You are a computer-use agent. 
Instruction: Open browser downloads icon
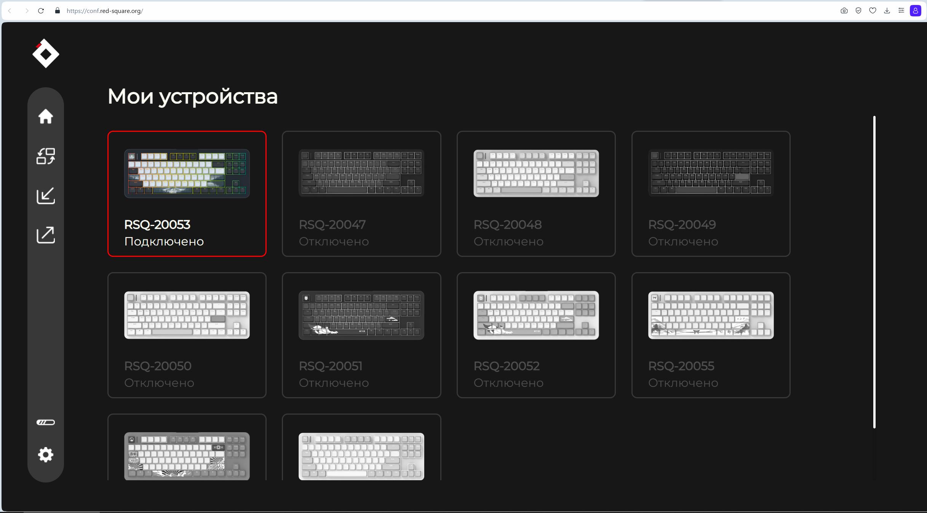(x=887, y=11)
